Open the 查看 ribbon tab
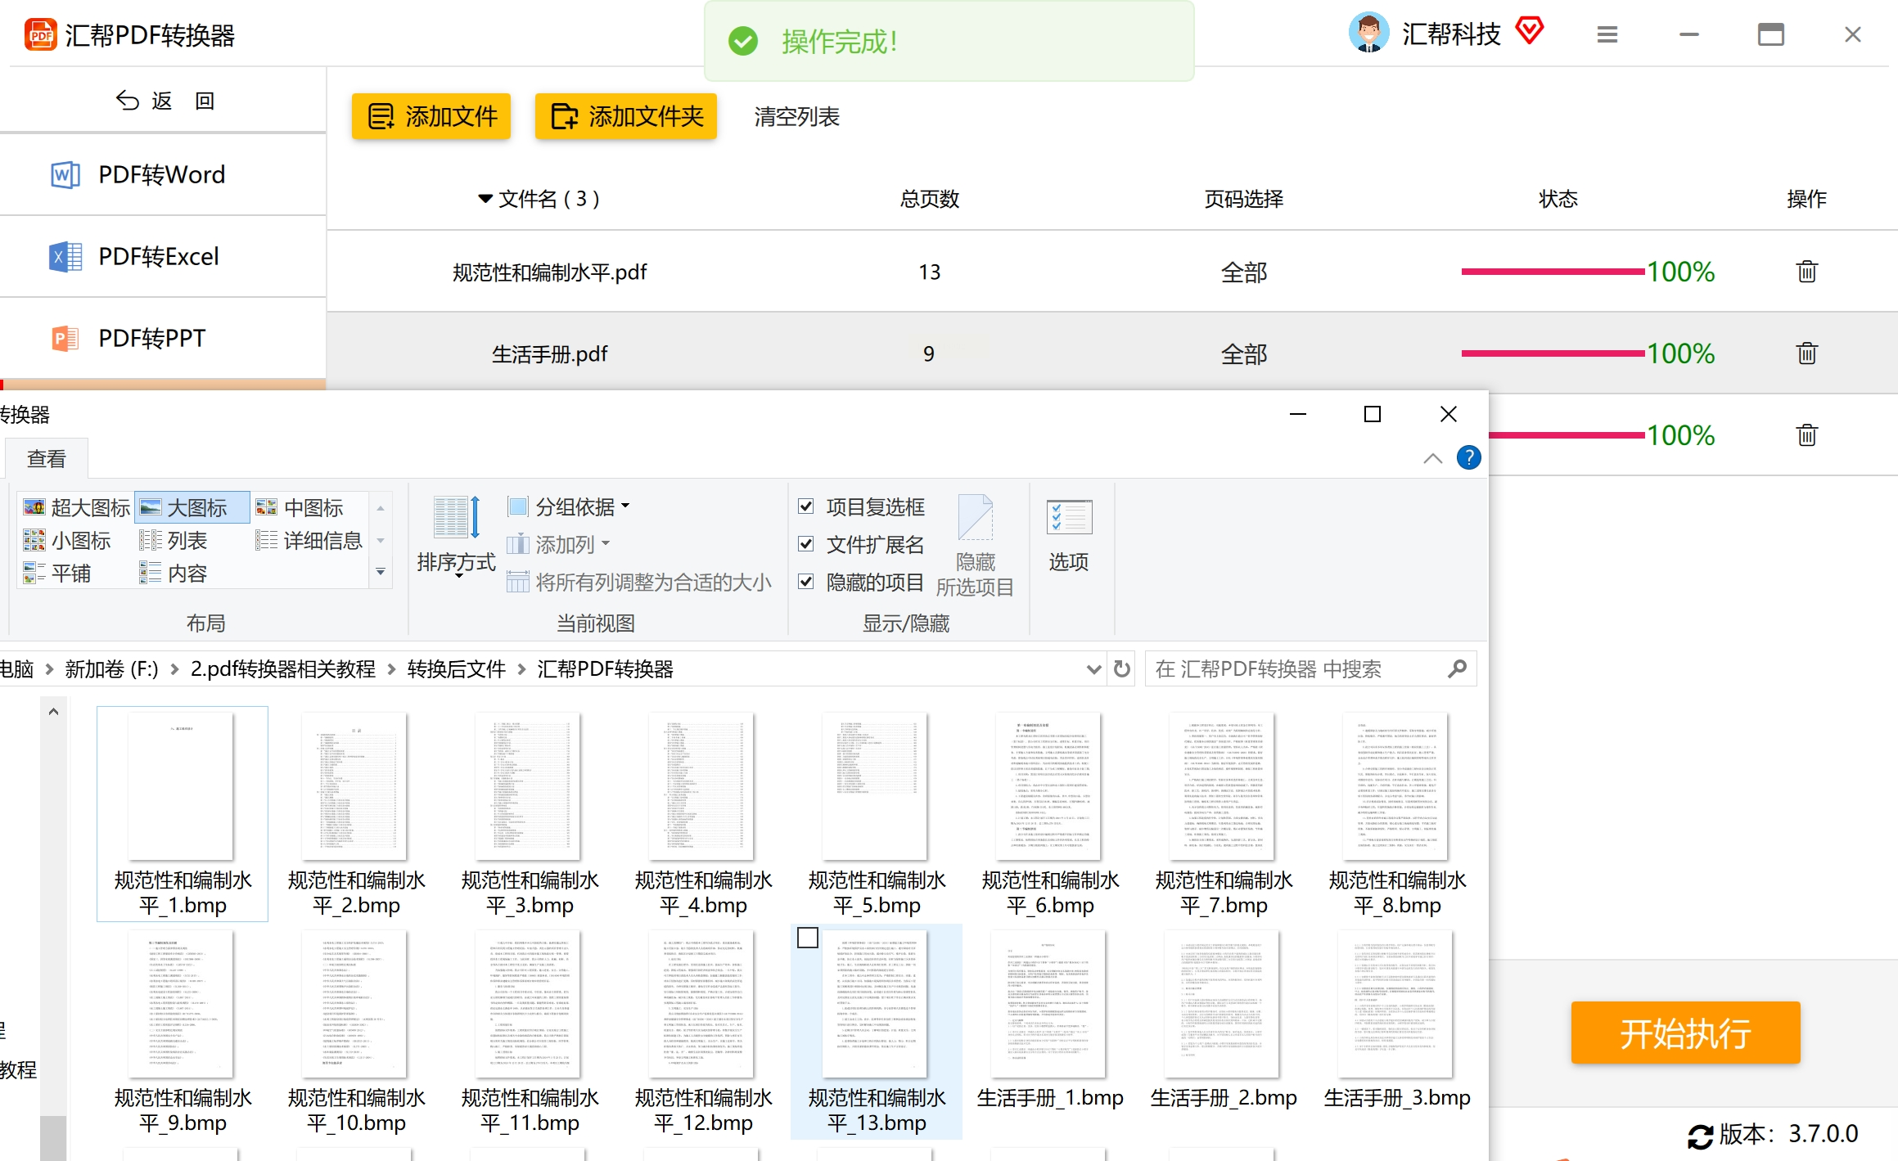1898x1161 pixels. tap(46, 459)
